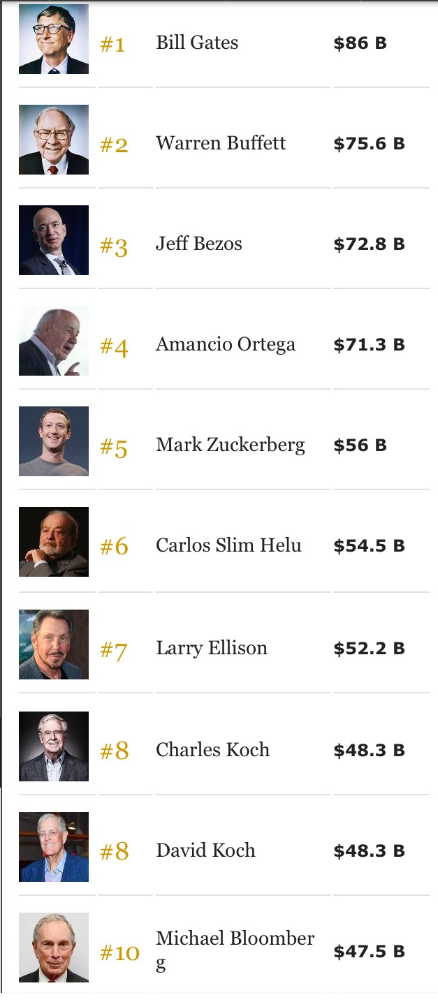Select the #4 rank number
Image resolution: width=438 pixels, height=1002 pixels.
point(114,347)
